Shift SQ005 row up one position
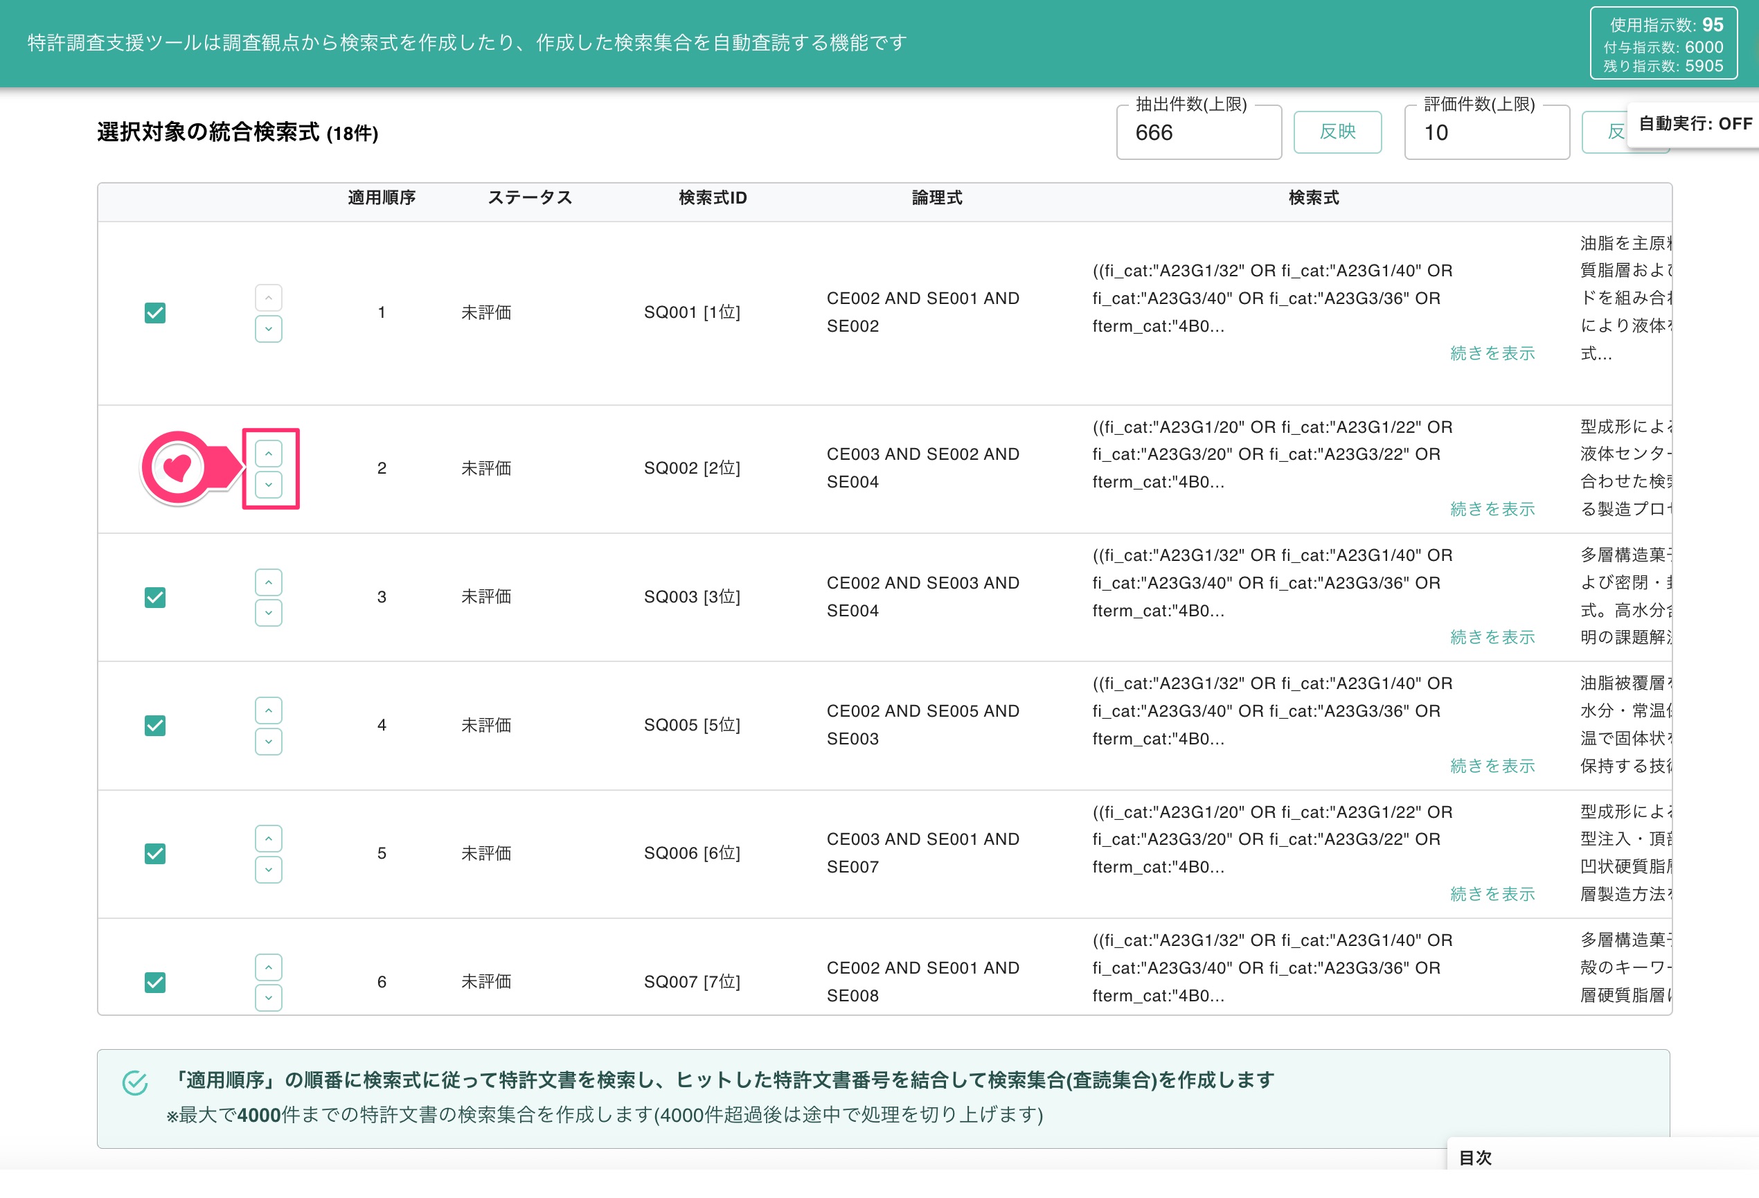Viewport: 1759px width, 1198px height. (269, 710)
